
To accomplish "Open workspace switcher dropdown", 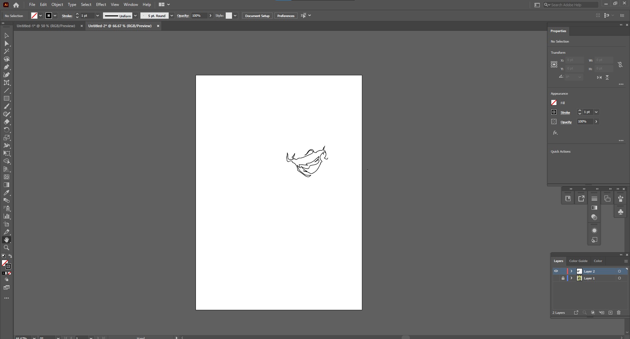I will [x=164, y=5].
